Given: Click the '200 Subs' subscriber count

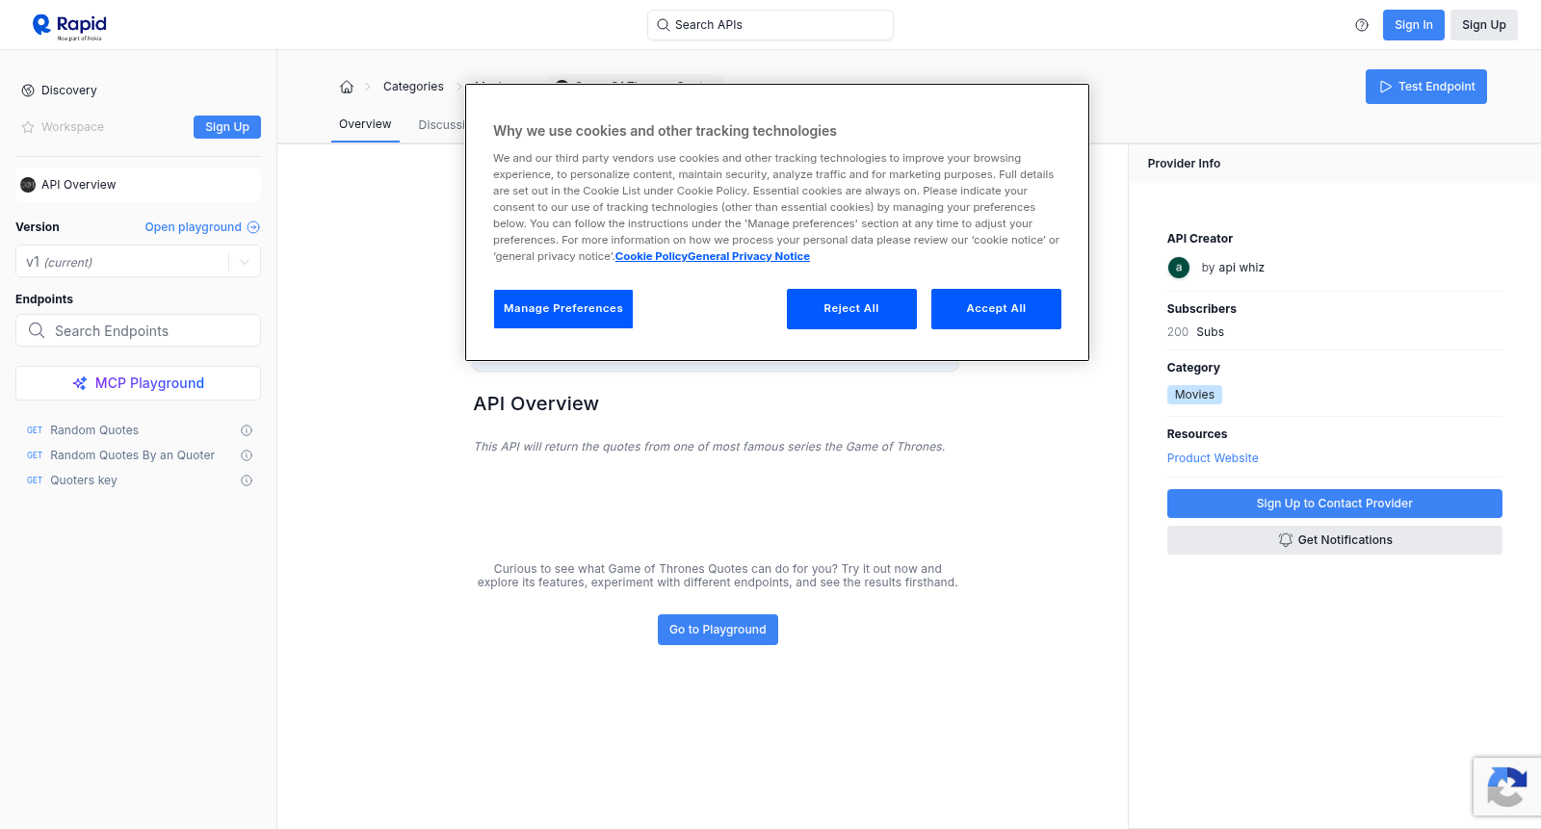Looking at the screenshot, I should 1195,332.
